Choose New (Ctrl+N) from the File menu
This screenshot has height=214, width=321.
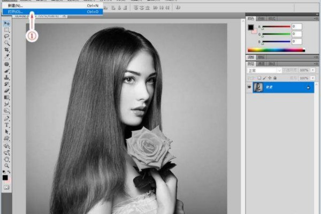click(x=16, y=5)
